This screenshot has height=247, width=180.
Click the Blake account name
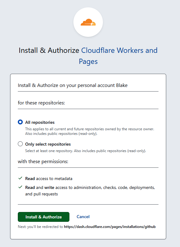pyautogui.click(x=122, y=85)
